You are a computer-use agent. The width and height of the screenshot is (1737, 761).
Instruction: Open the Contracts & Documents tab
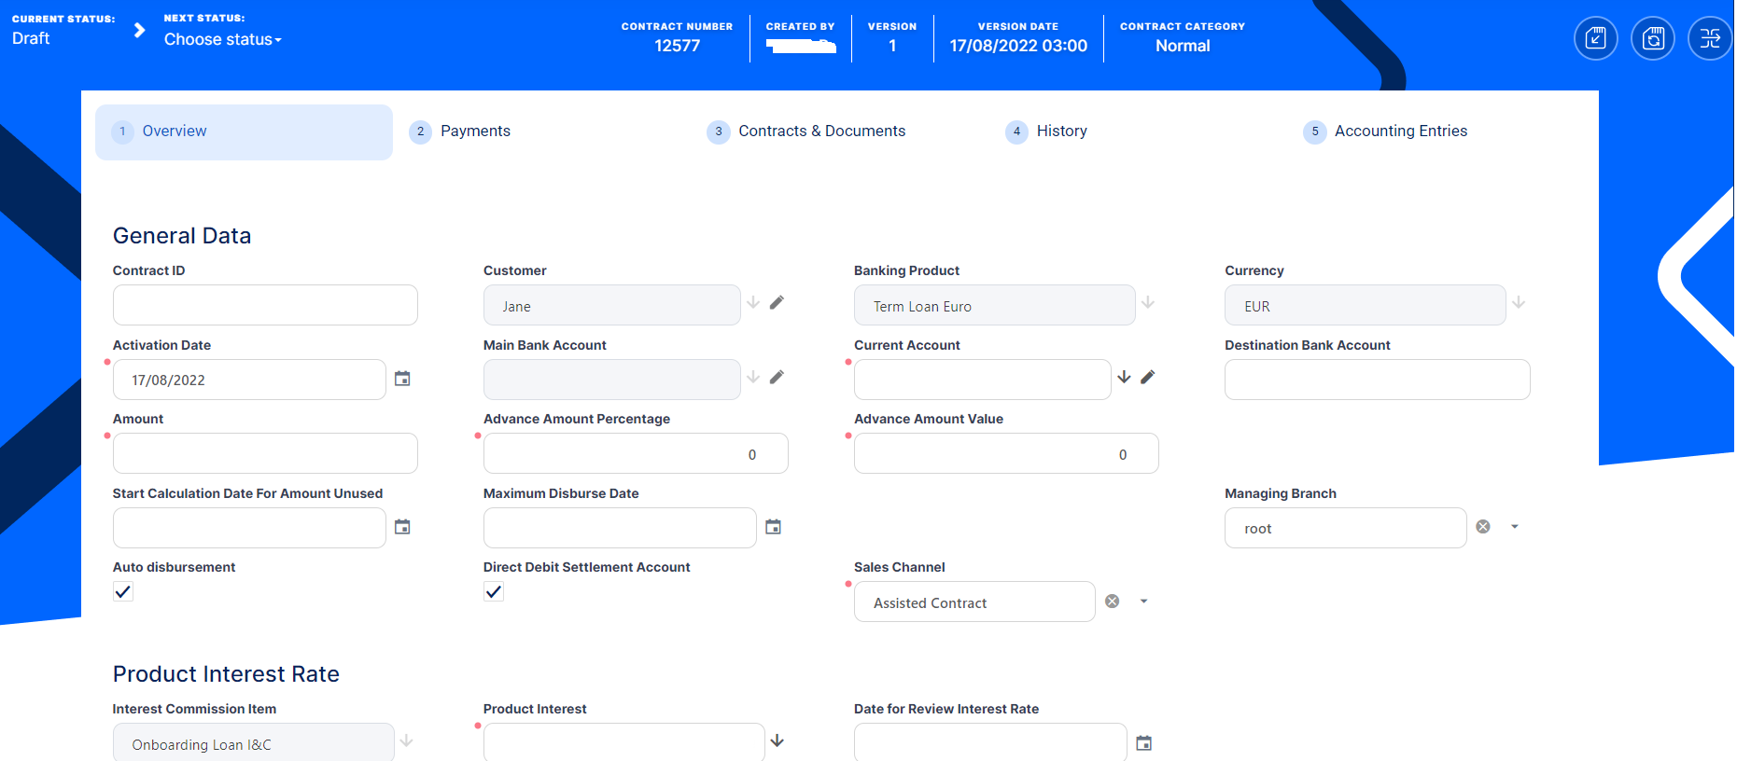tap(821, 131)
